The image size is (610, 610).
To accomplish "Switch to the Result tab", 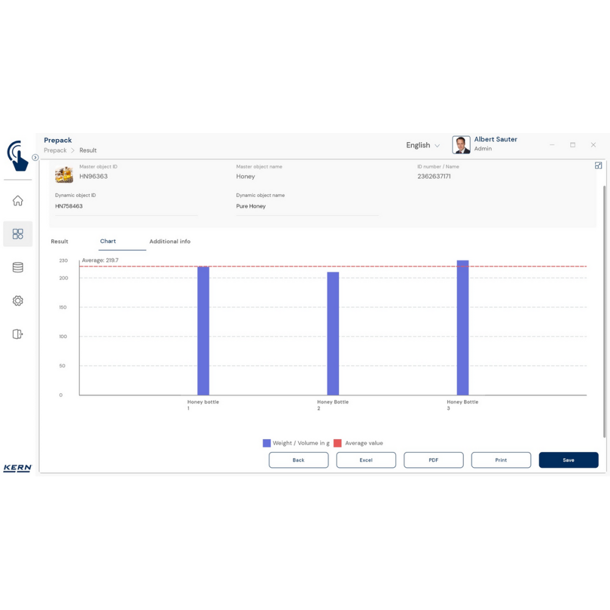I will click(x=60, y=242).
